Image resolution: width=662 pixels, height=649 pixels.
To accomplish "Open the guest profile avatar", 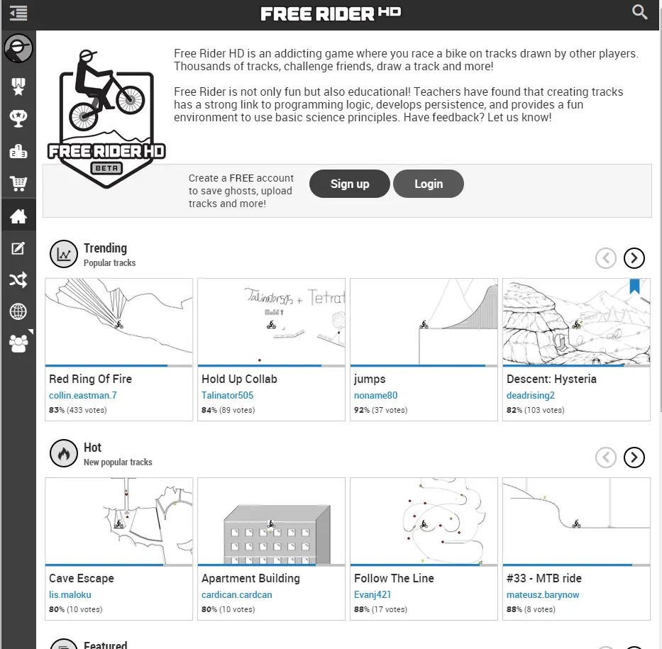I will (18, 48).
